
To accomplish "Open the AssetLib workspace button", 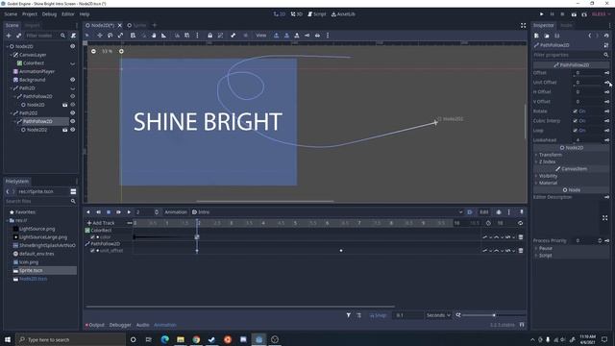I will (x=343, y=14).
